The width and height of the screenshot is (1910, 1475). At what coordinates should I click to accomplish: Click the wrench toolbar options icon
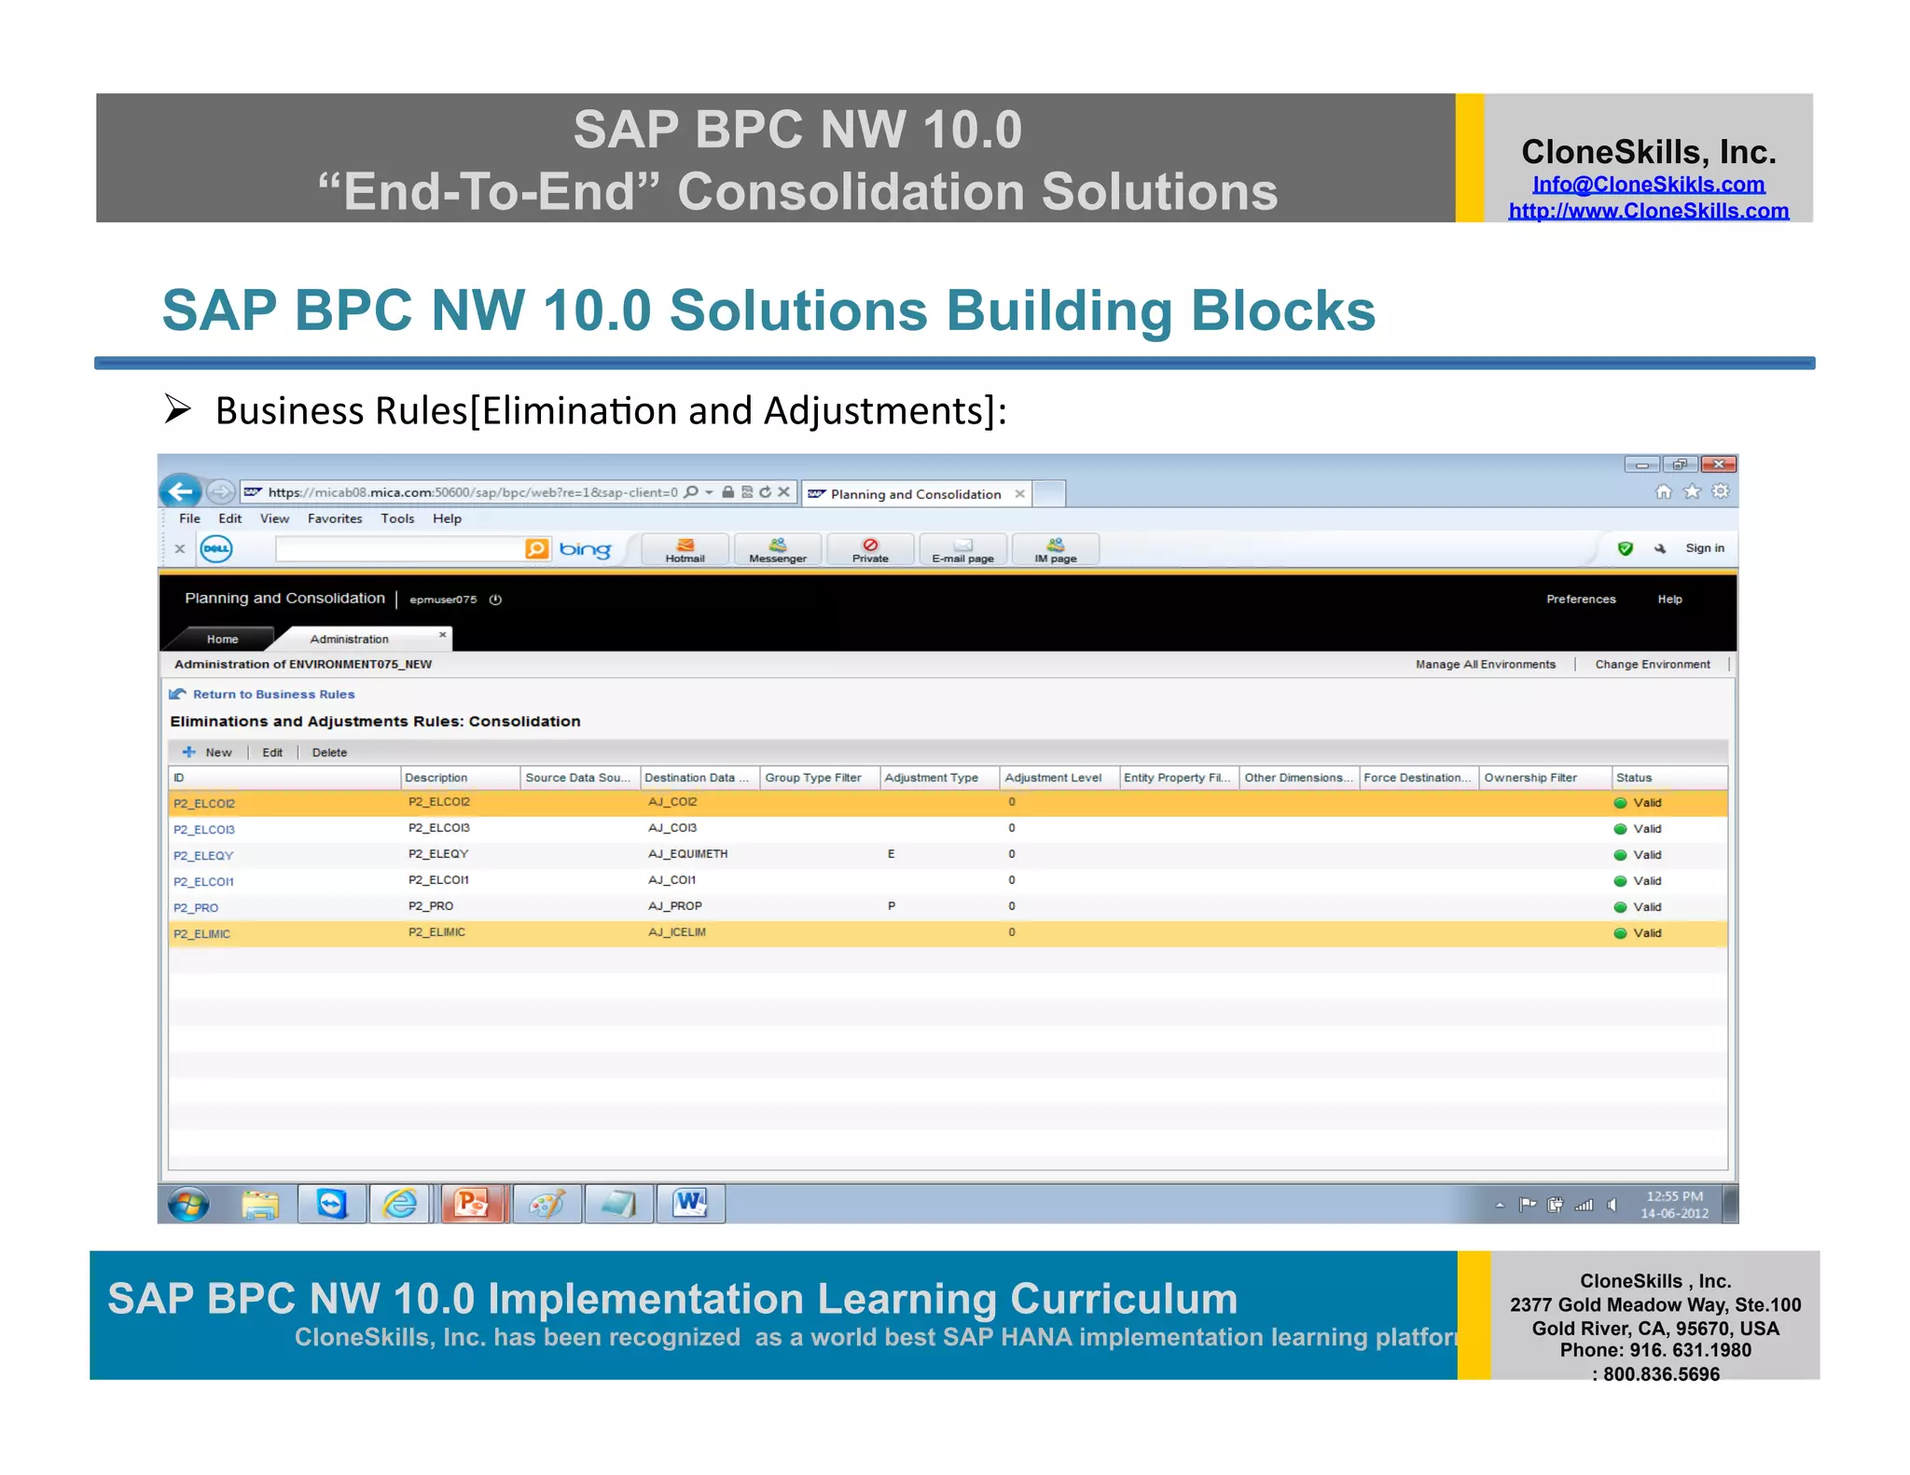click(x=1660, y=549)
